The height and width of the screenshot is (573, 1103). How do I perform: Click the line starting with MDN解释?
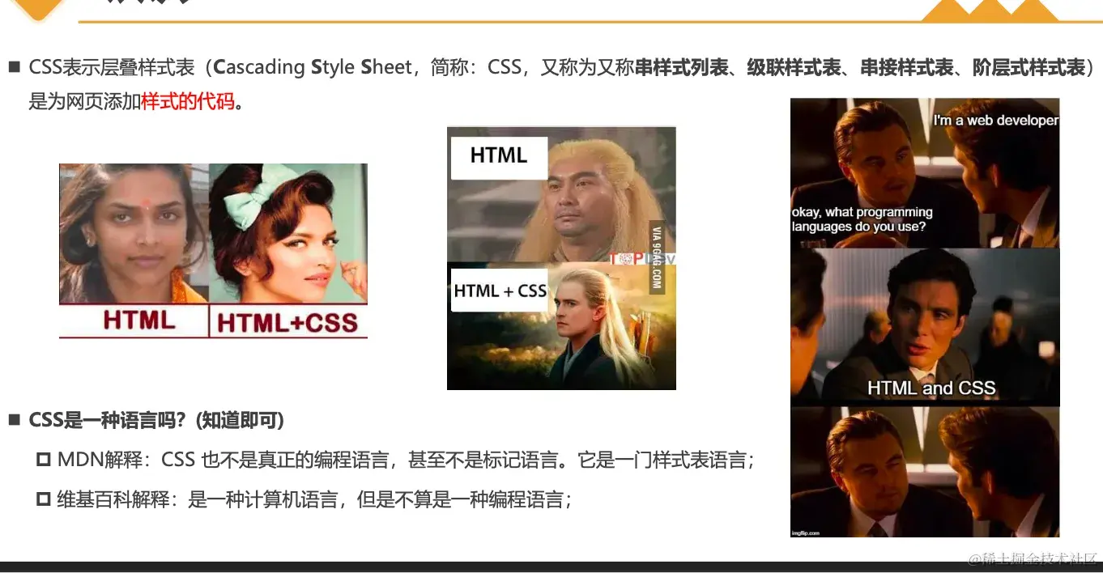tap(406, 461)
